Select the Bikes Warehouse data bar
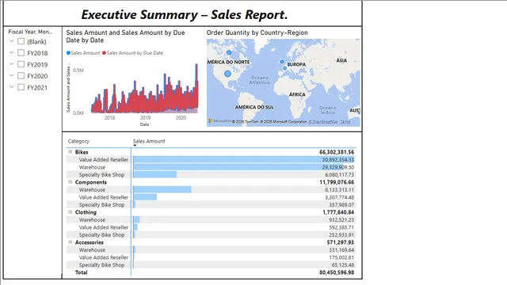This screenshot has height=285, width=507. click(238, 167)
